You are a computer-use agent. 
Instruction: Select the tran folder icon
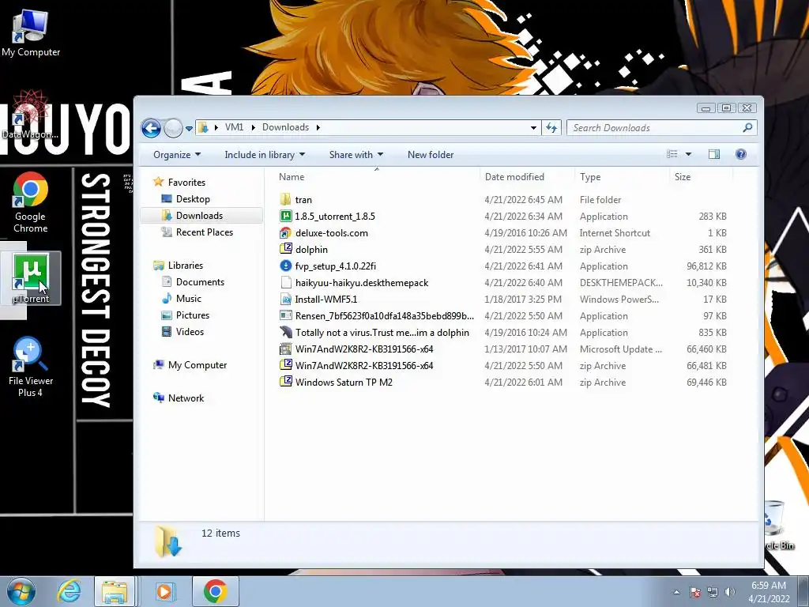point(285,199)
